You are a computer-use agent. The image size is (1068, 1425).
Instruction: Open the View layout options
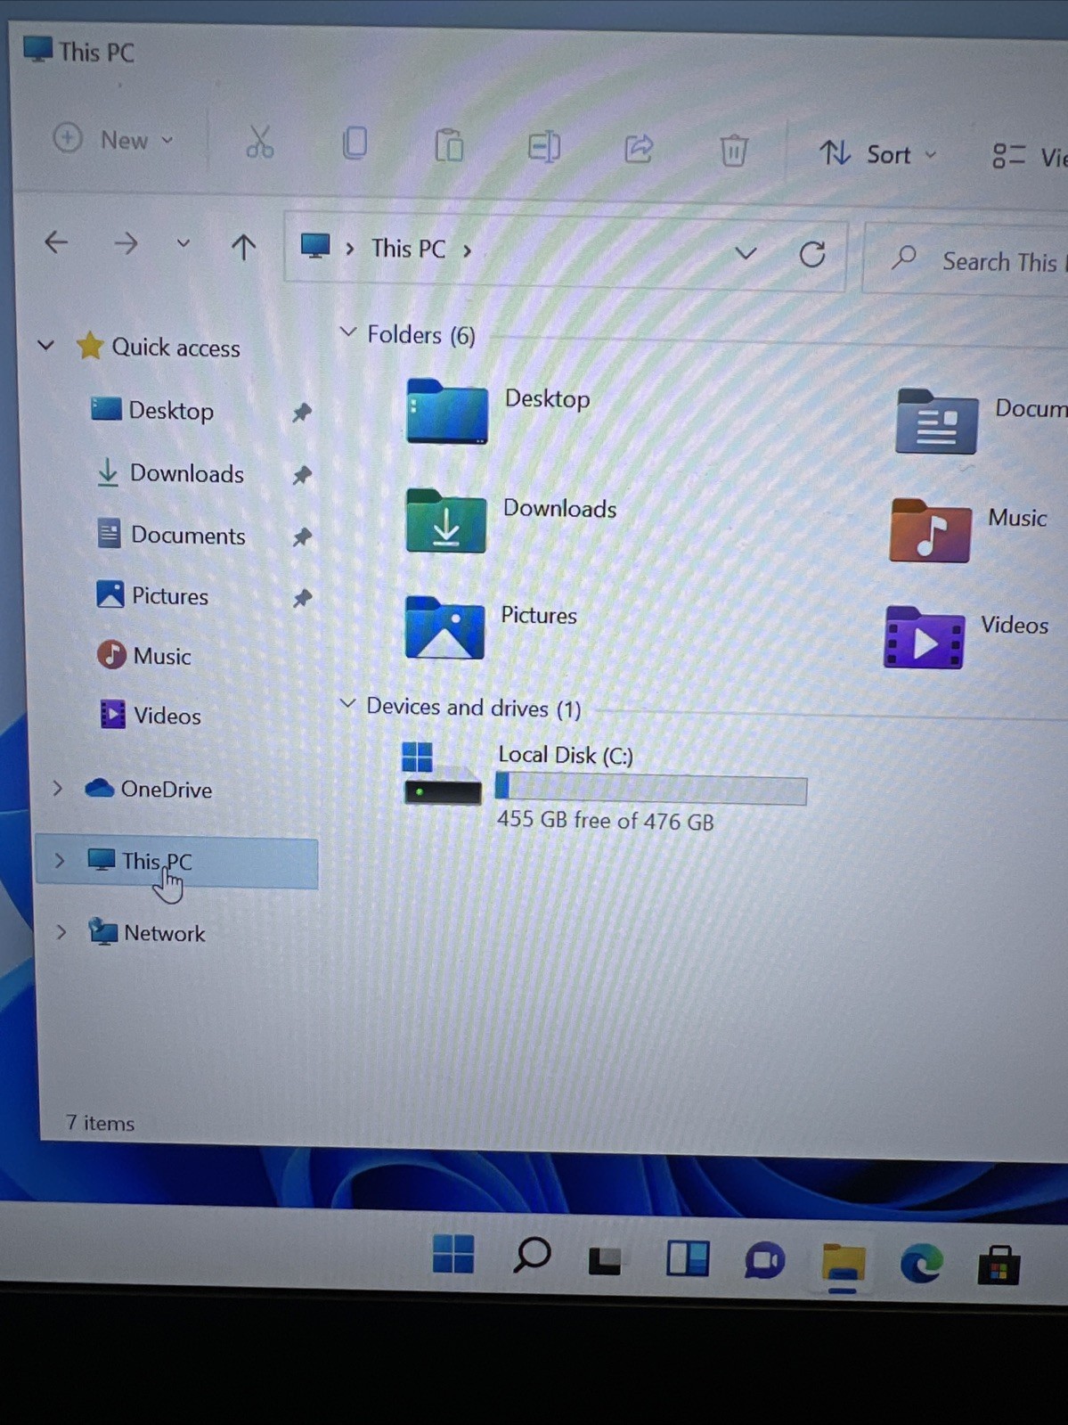coord(1030,157)
